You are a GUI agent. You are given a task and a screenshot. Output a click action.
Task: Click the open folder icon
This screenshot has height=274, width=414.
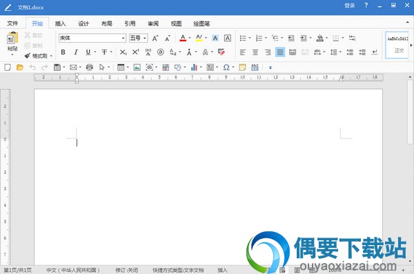(x=20, y=67)
